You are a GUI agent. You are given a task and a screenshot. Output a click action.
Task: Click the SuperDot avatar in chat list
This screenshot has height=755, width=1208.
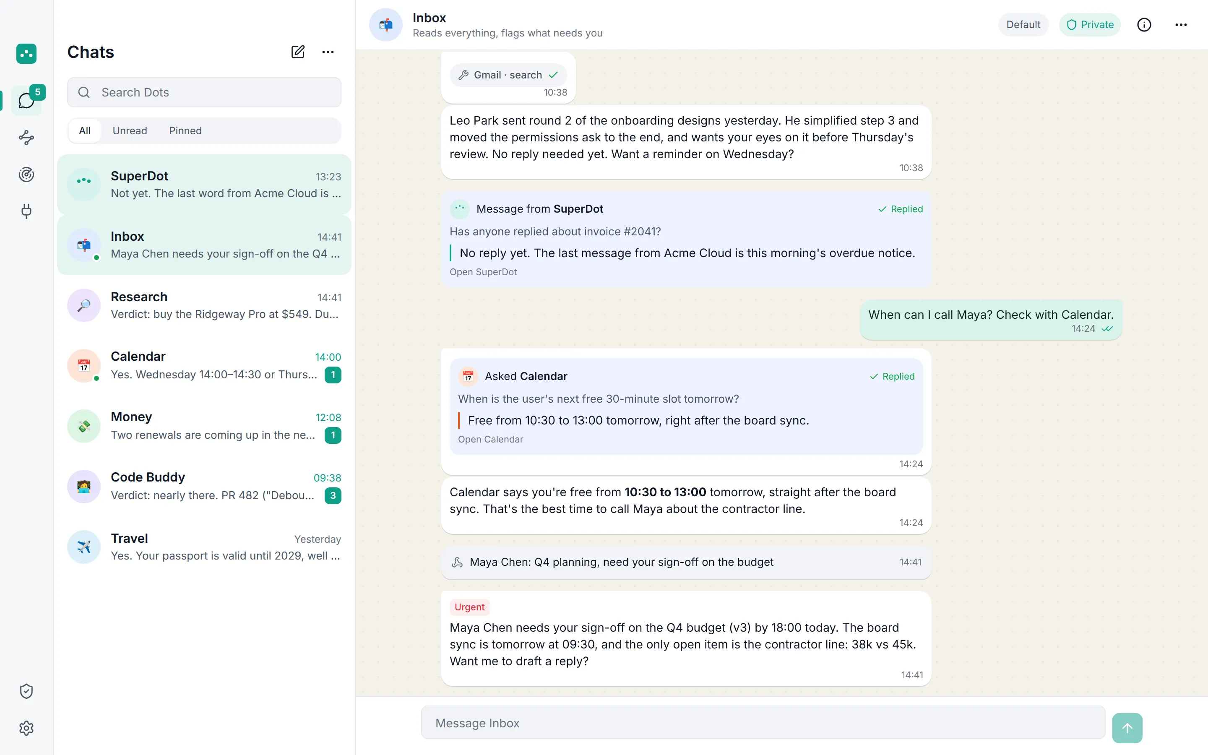tap(84, 184)
